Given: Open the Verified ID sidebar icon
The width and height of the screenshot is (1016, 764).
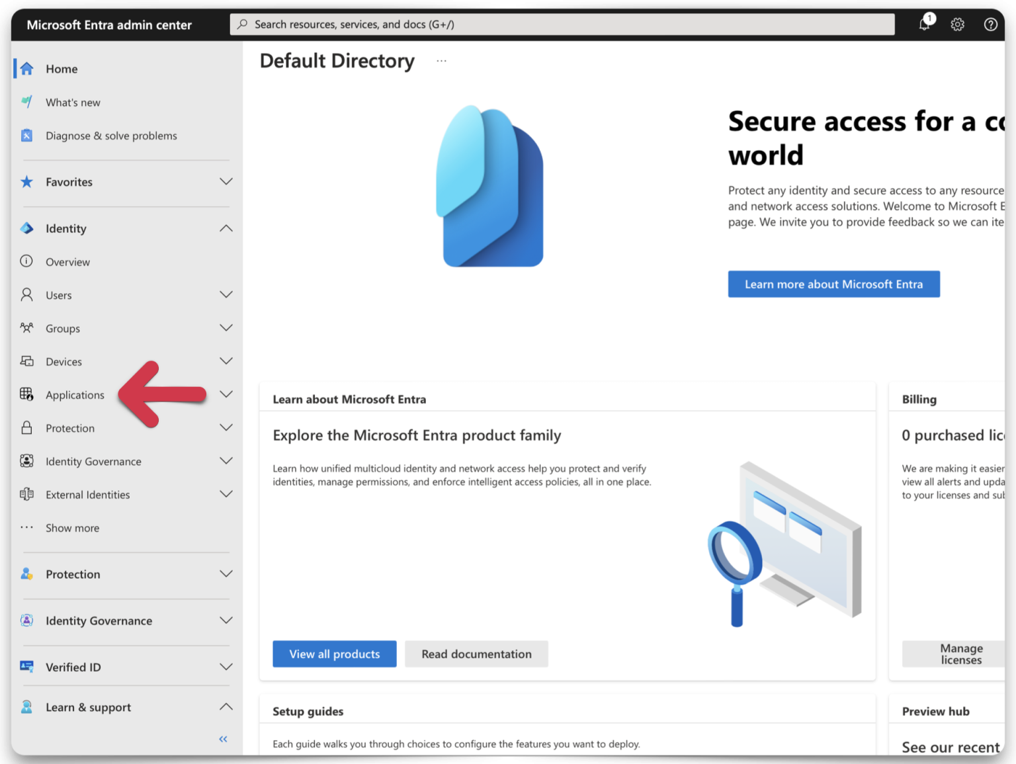Looking at the screenshot, I should tap(26, 667).
